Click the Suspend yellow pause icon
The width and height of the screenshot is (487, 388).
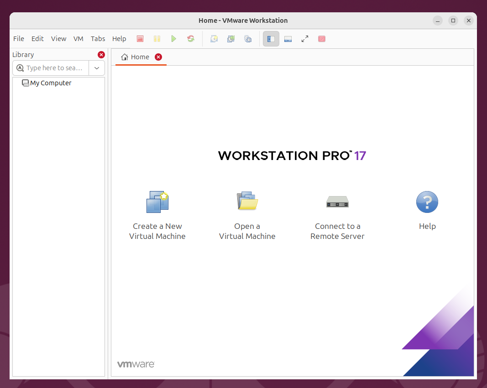157,39
